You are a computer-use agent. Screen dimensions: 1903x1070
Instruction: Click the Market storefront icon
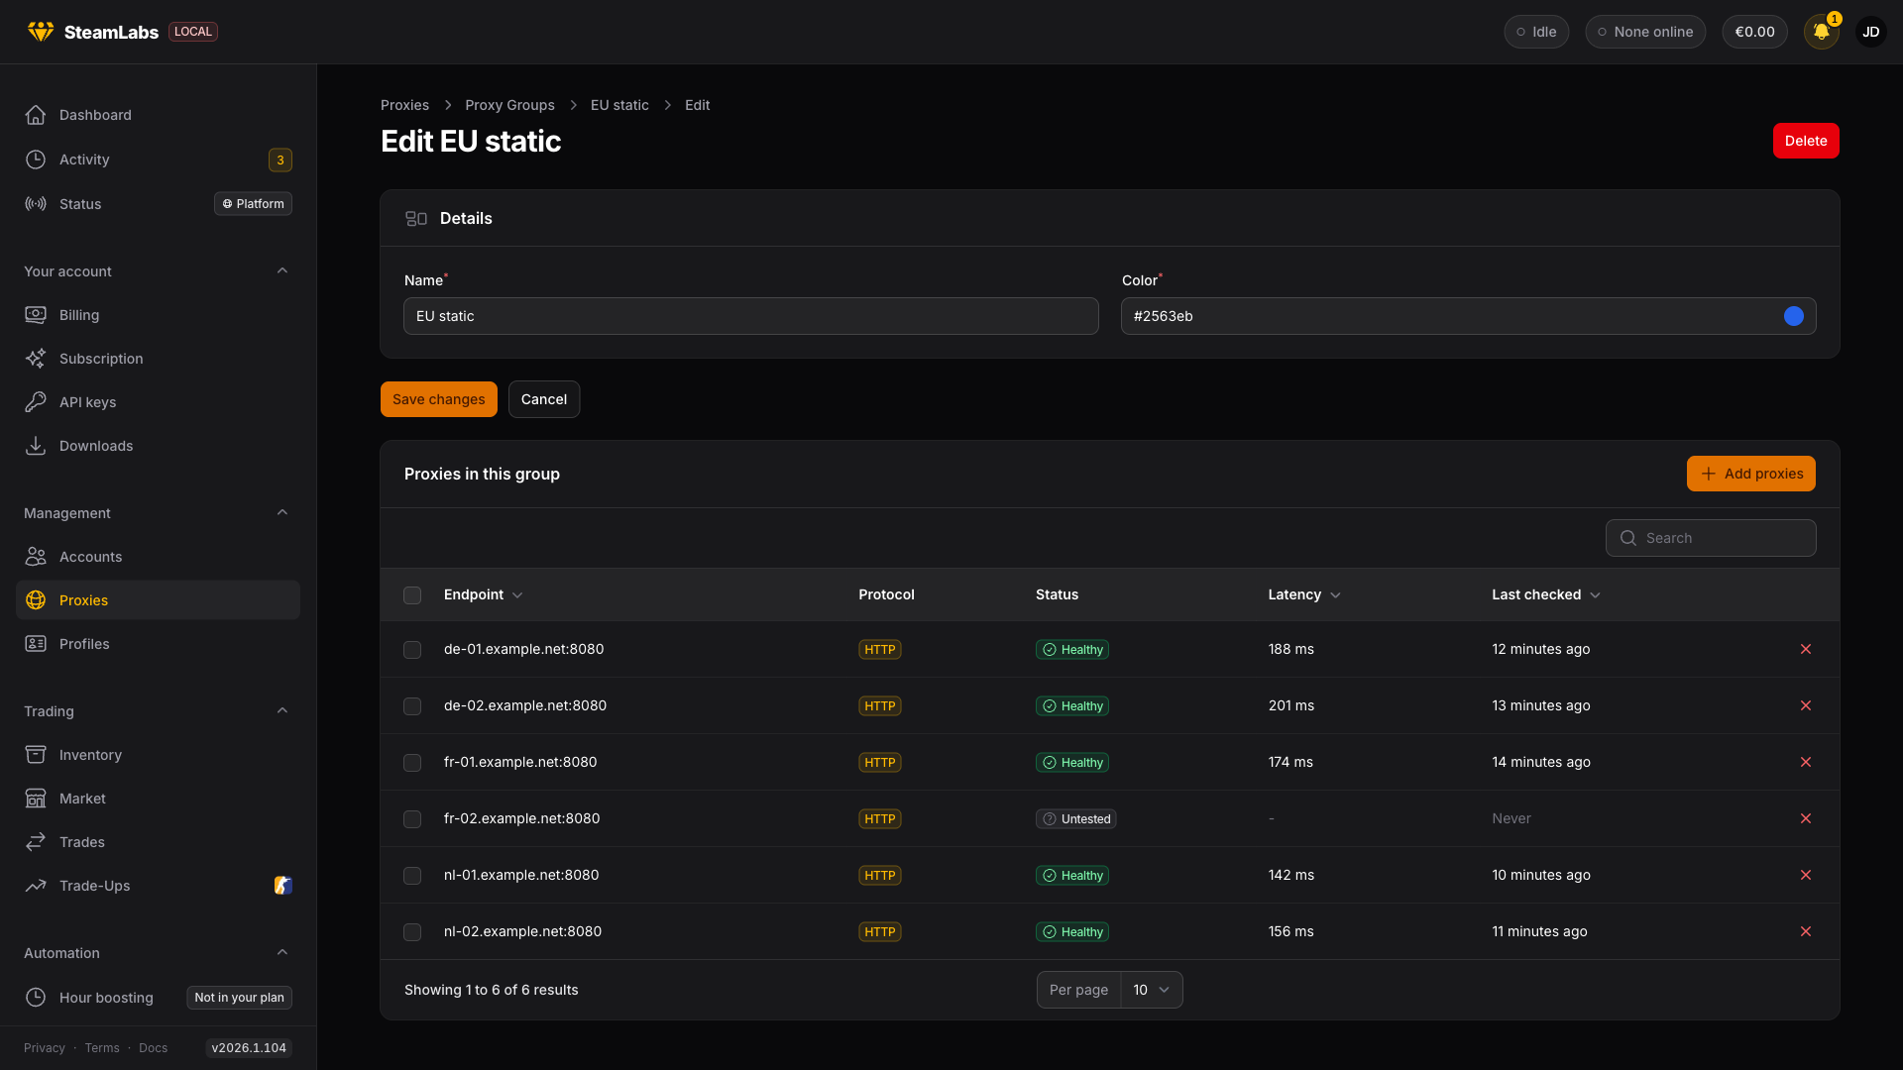[x=36, y=799]
